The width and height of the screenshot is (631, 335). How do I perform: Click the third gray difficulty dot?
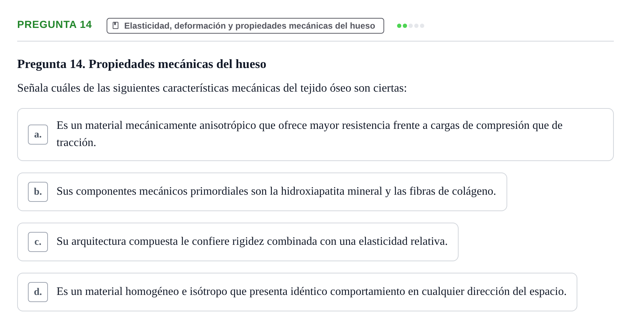[x=411, y=26]
